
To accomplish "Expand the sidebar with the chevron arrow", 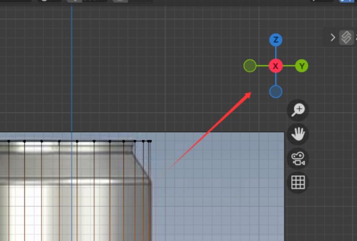I will point(333,38).
